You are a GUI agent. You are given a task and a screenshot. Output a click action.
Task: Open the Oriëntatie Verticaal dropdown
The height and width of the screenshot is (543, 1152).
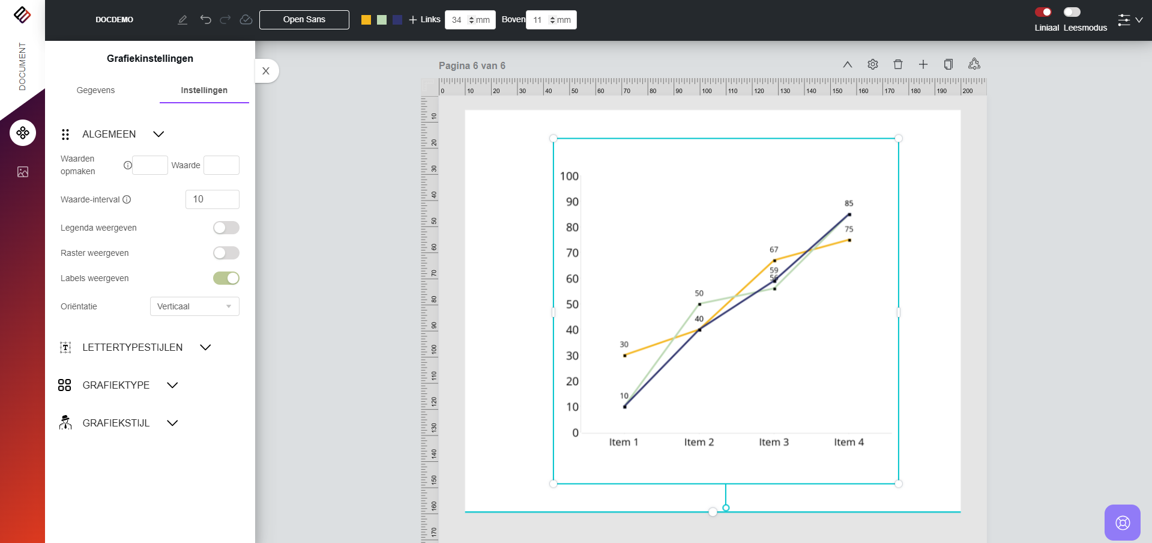(x=195, y=306)
